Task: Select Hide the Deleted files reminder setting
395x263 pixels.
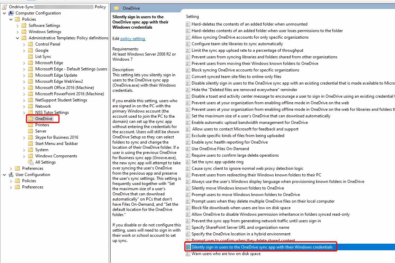Action: click(244, 90)
